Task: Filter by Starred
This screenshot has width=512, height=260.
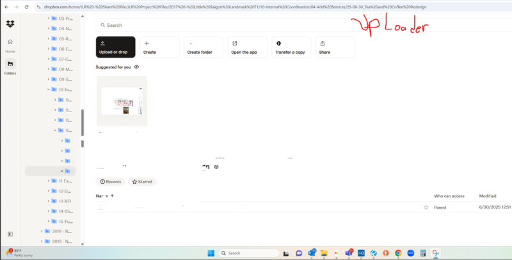Action: click(x=142, y=182)
